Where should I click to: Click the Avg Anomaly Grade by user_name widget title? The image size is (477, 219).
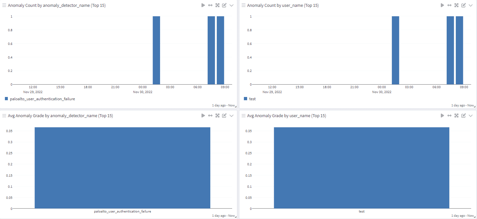pyautogui.click(x=286, y=116)
